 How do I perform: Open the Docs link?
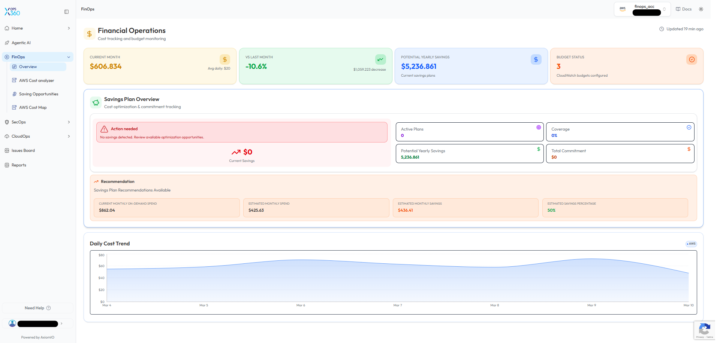[684, 9]
